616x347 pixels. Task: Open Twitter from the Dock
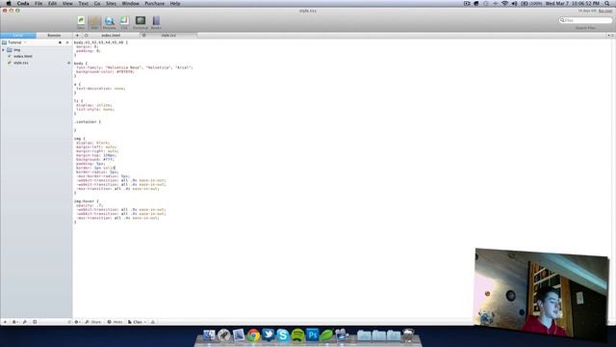[x=268, y=335]
